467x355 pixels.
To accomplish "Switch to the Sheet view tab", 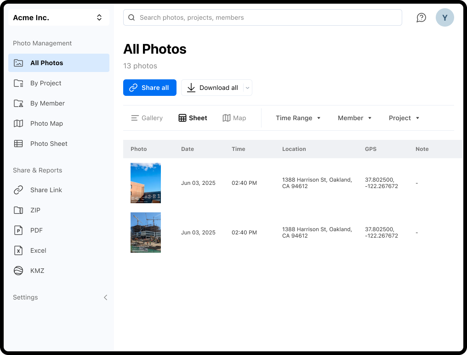I will pyautogui.click(x=193, y=118).
